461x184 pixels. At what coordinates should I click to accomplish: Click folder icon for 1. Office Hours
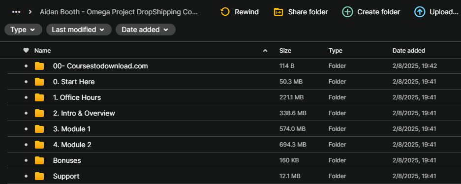(x=39, y=97)
